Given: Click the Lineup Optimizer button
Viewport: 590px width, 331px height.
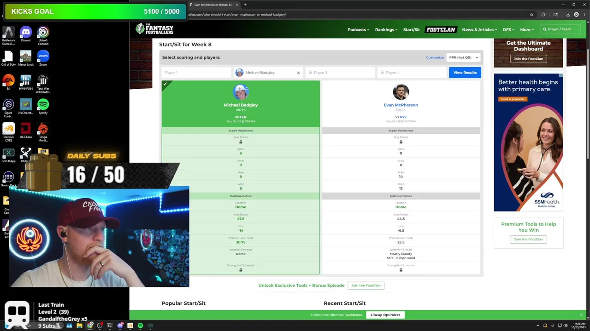Looking at the screenshot, I should (385, 315).
